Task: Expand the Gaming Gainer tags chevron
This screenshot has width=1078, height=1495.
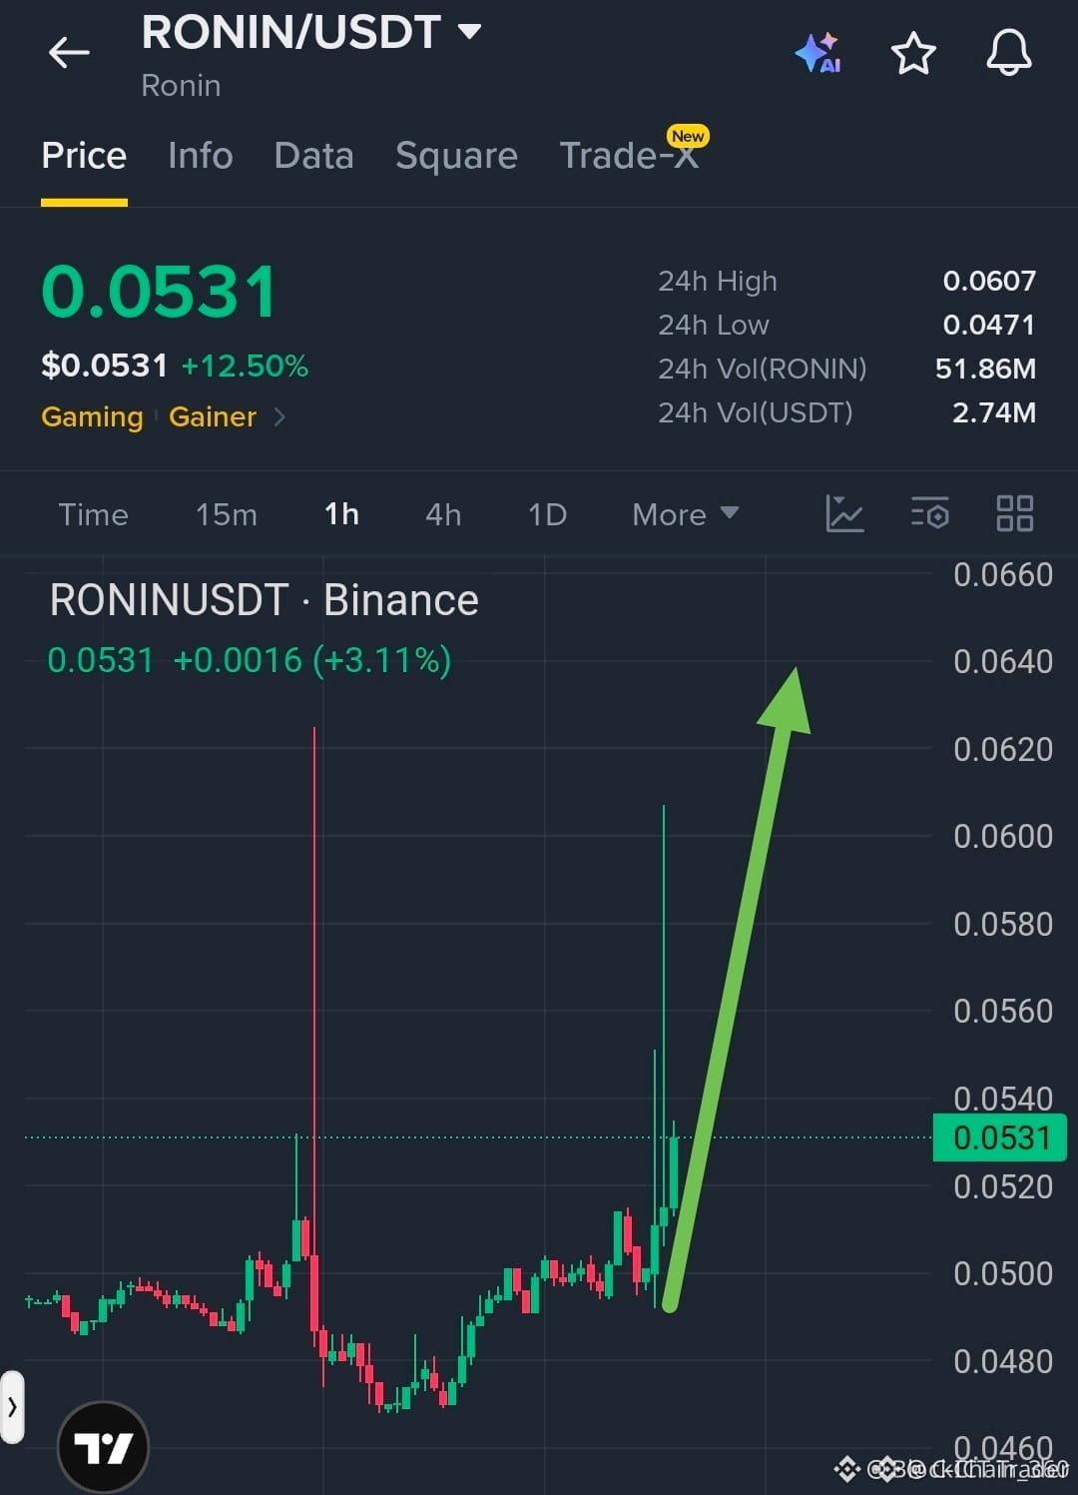Action: (279, 416)
